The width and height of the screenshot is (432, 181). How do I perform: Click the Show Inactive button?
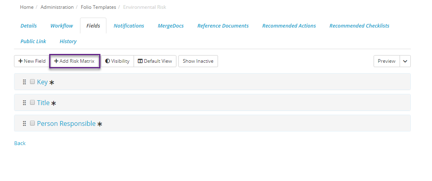point(198,61)
